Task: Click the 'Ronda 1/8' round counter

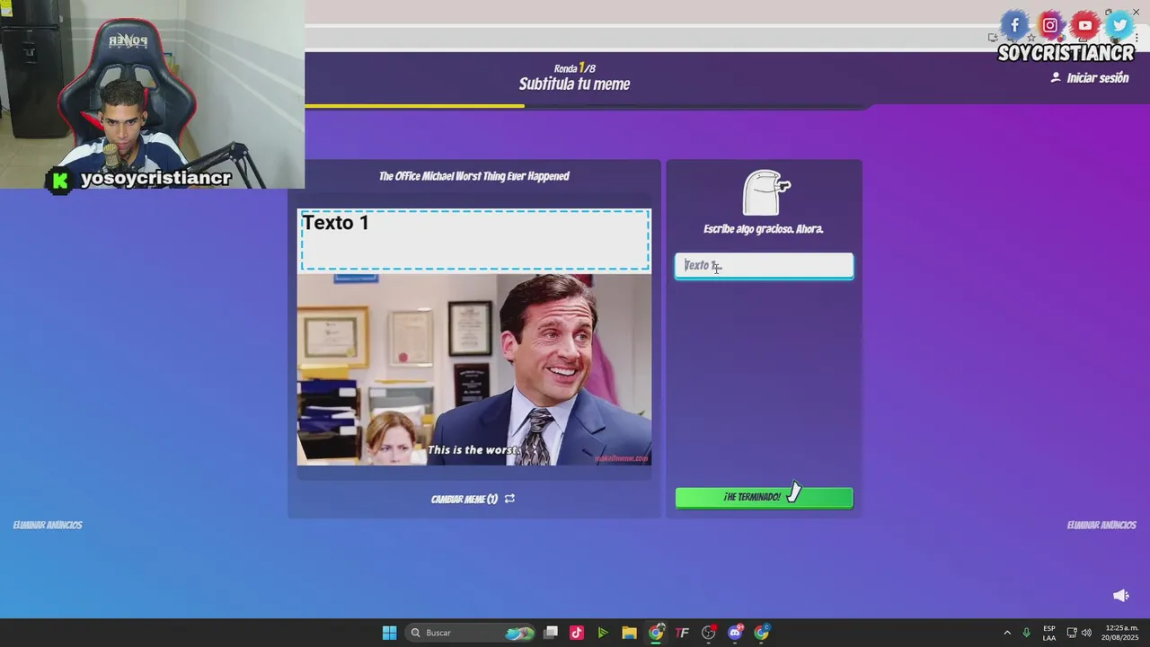Action: (575, 68)
